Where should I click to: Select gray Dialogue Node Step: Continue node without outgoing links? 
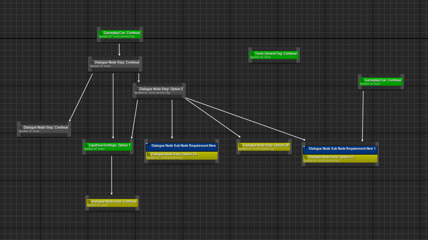point(46,128)
